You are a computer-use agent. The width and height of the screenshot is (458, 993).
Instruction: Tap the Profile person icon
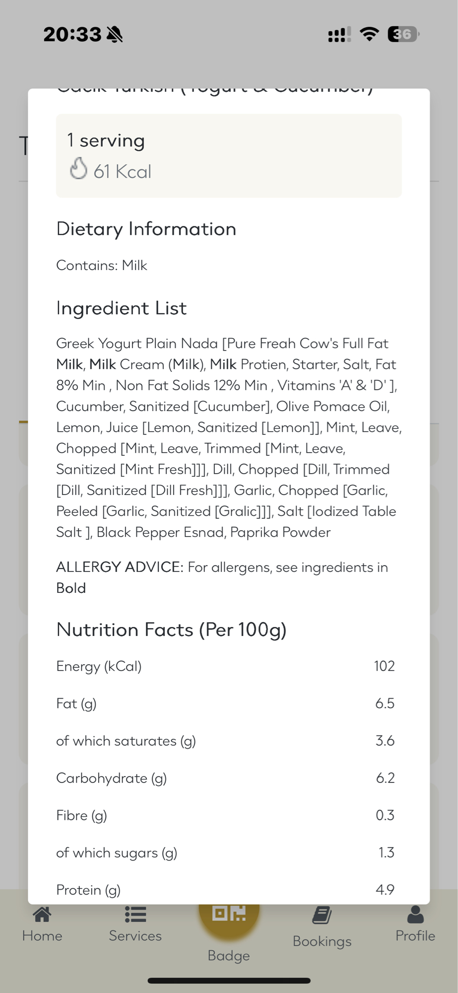click(415, 915)
